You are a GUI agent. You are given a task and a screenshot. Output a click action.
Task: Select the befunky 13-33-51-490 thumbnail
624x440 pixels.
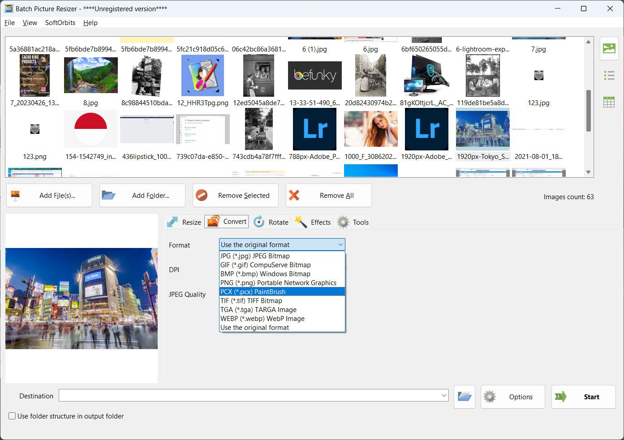(x=314, y=75)
